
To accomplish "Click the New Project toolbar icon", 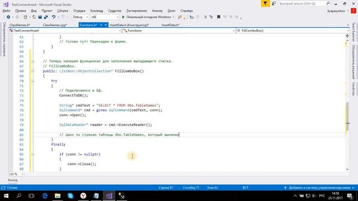I will tap(25, 17).
